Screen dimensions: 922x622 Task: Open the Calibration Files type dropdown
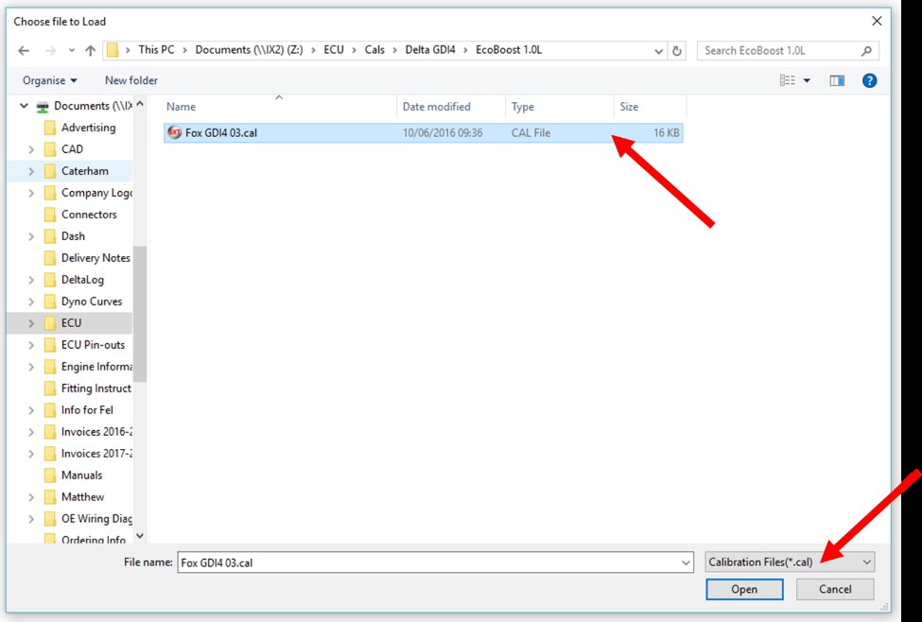point(790,562)
